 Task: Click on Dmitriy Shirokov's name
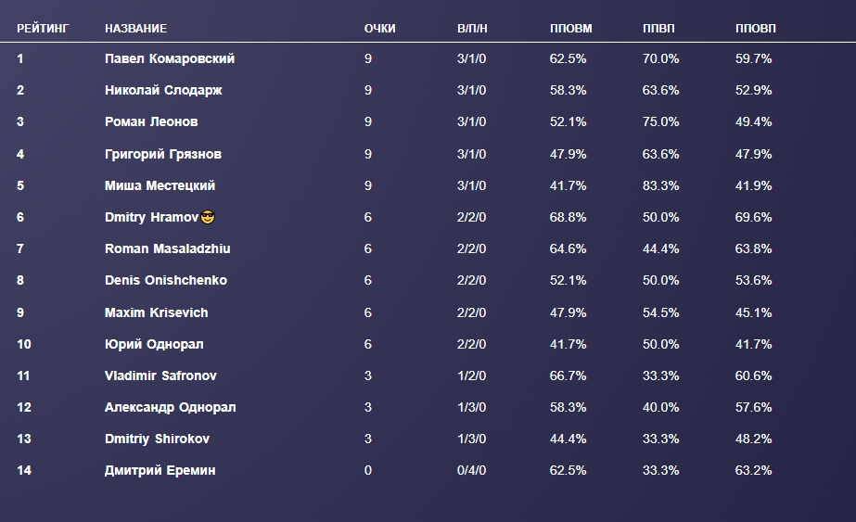[159, 439]
